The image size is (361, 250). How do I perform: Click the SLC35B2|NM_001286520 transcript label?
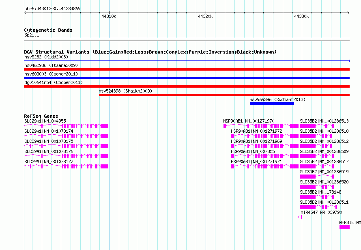pyautogui.click(x=324, y=182)
